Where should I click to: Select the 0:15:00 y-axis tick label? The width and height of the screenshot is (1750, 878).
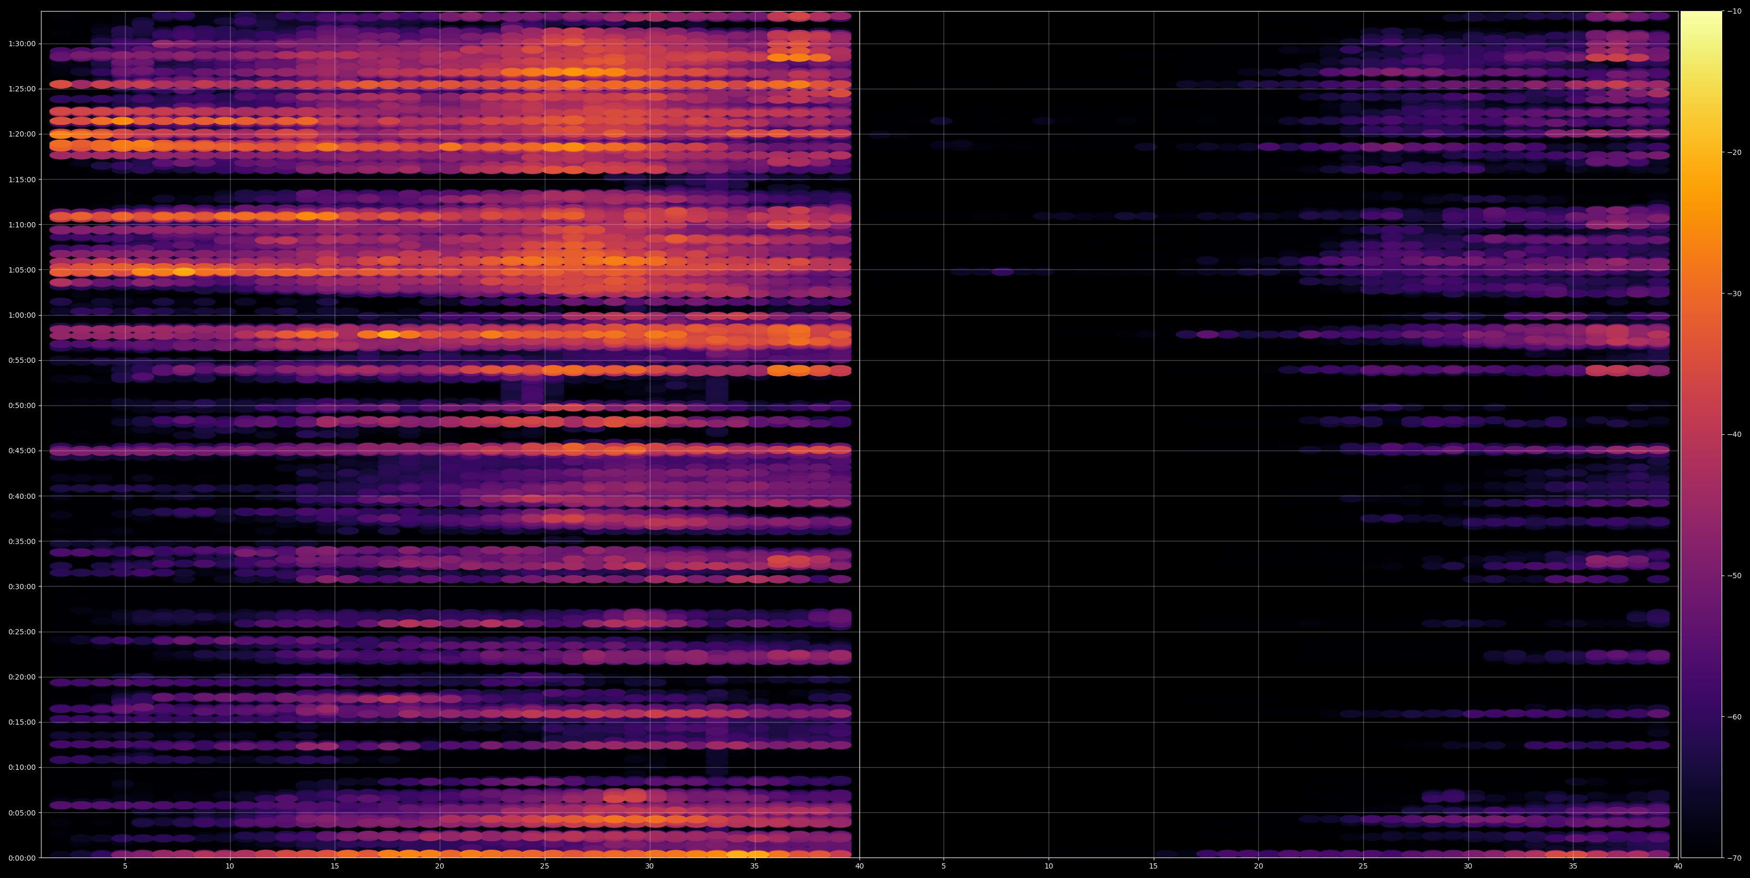22,722
